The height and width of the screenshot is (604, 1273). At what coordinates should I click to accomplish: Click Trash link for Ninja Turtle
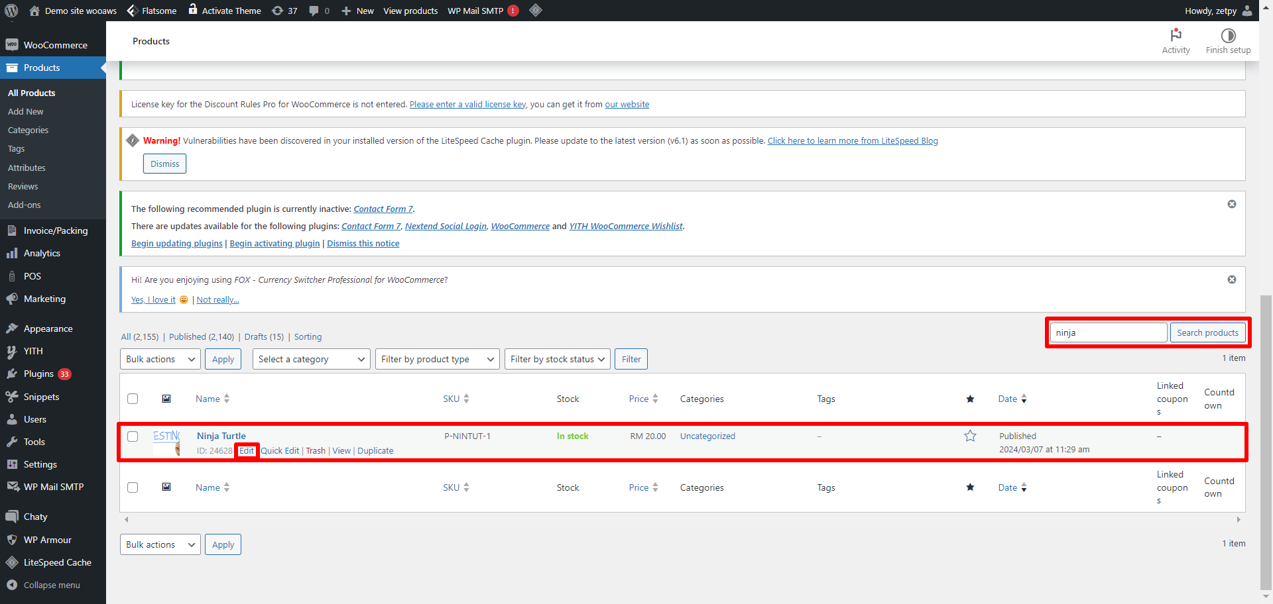(316, 450)
